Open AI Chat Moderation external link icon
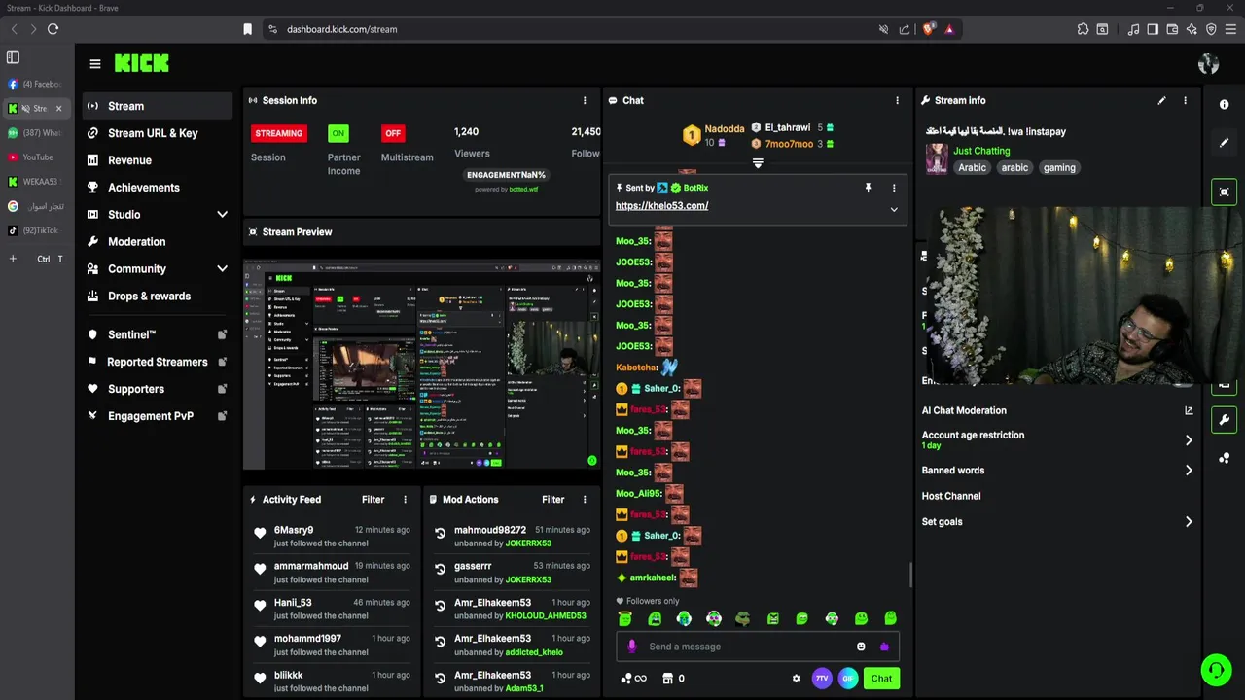This screenshot has width=1245, height=700. click(x=1189, y=410)
